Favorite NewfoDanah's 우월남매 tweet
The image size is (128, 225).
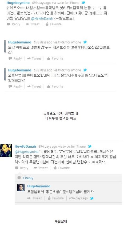coord(62,168)
